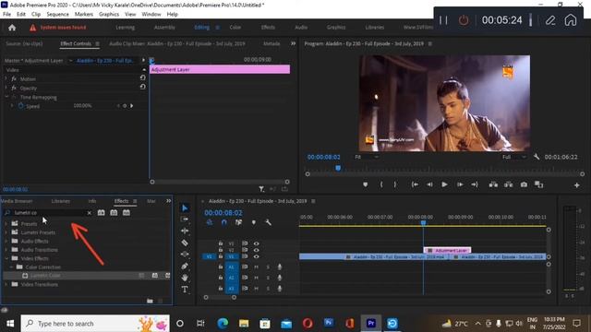
Task: Collapse the Video Effects folder
Action: tap(6, 258)
